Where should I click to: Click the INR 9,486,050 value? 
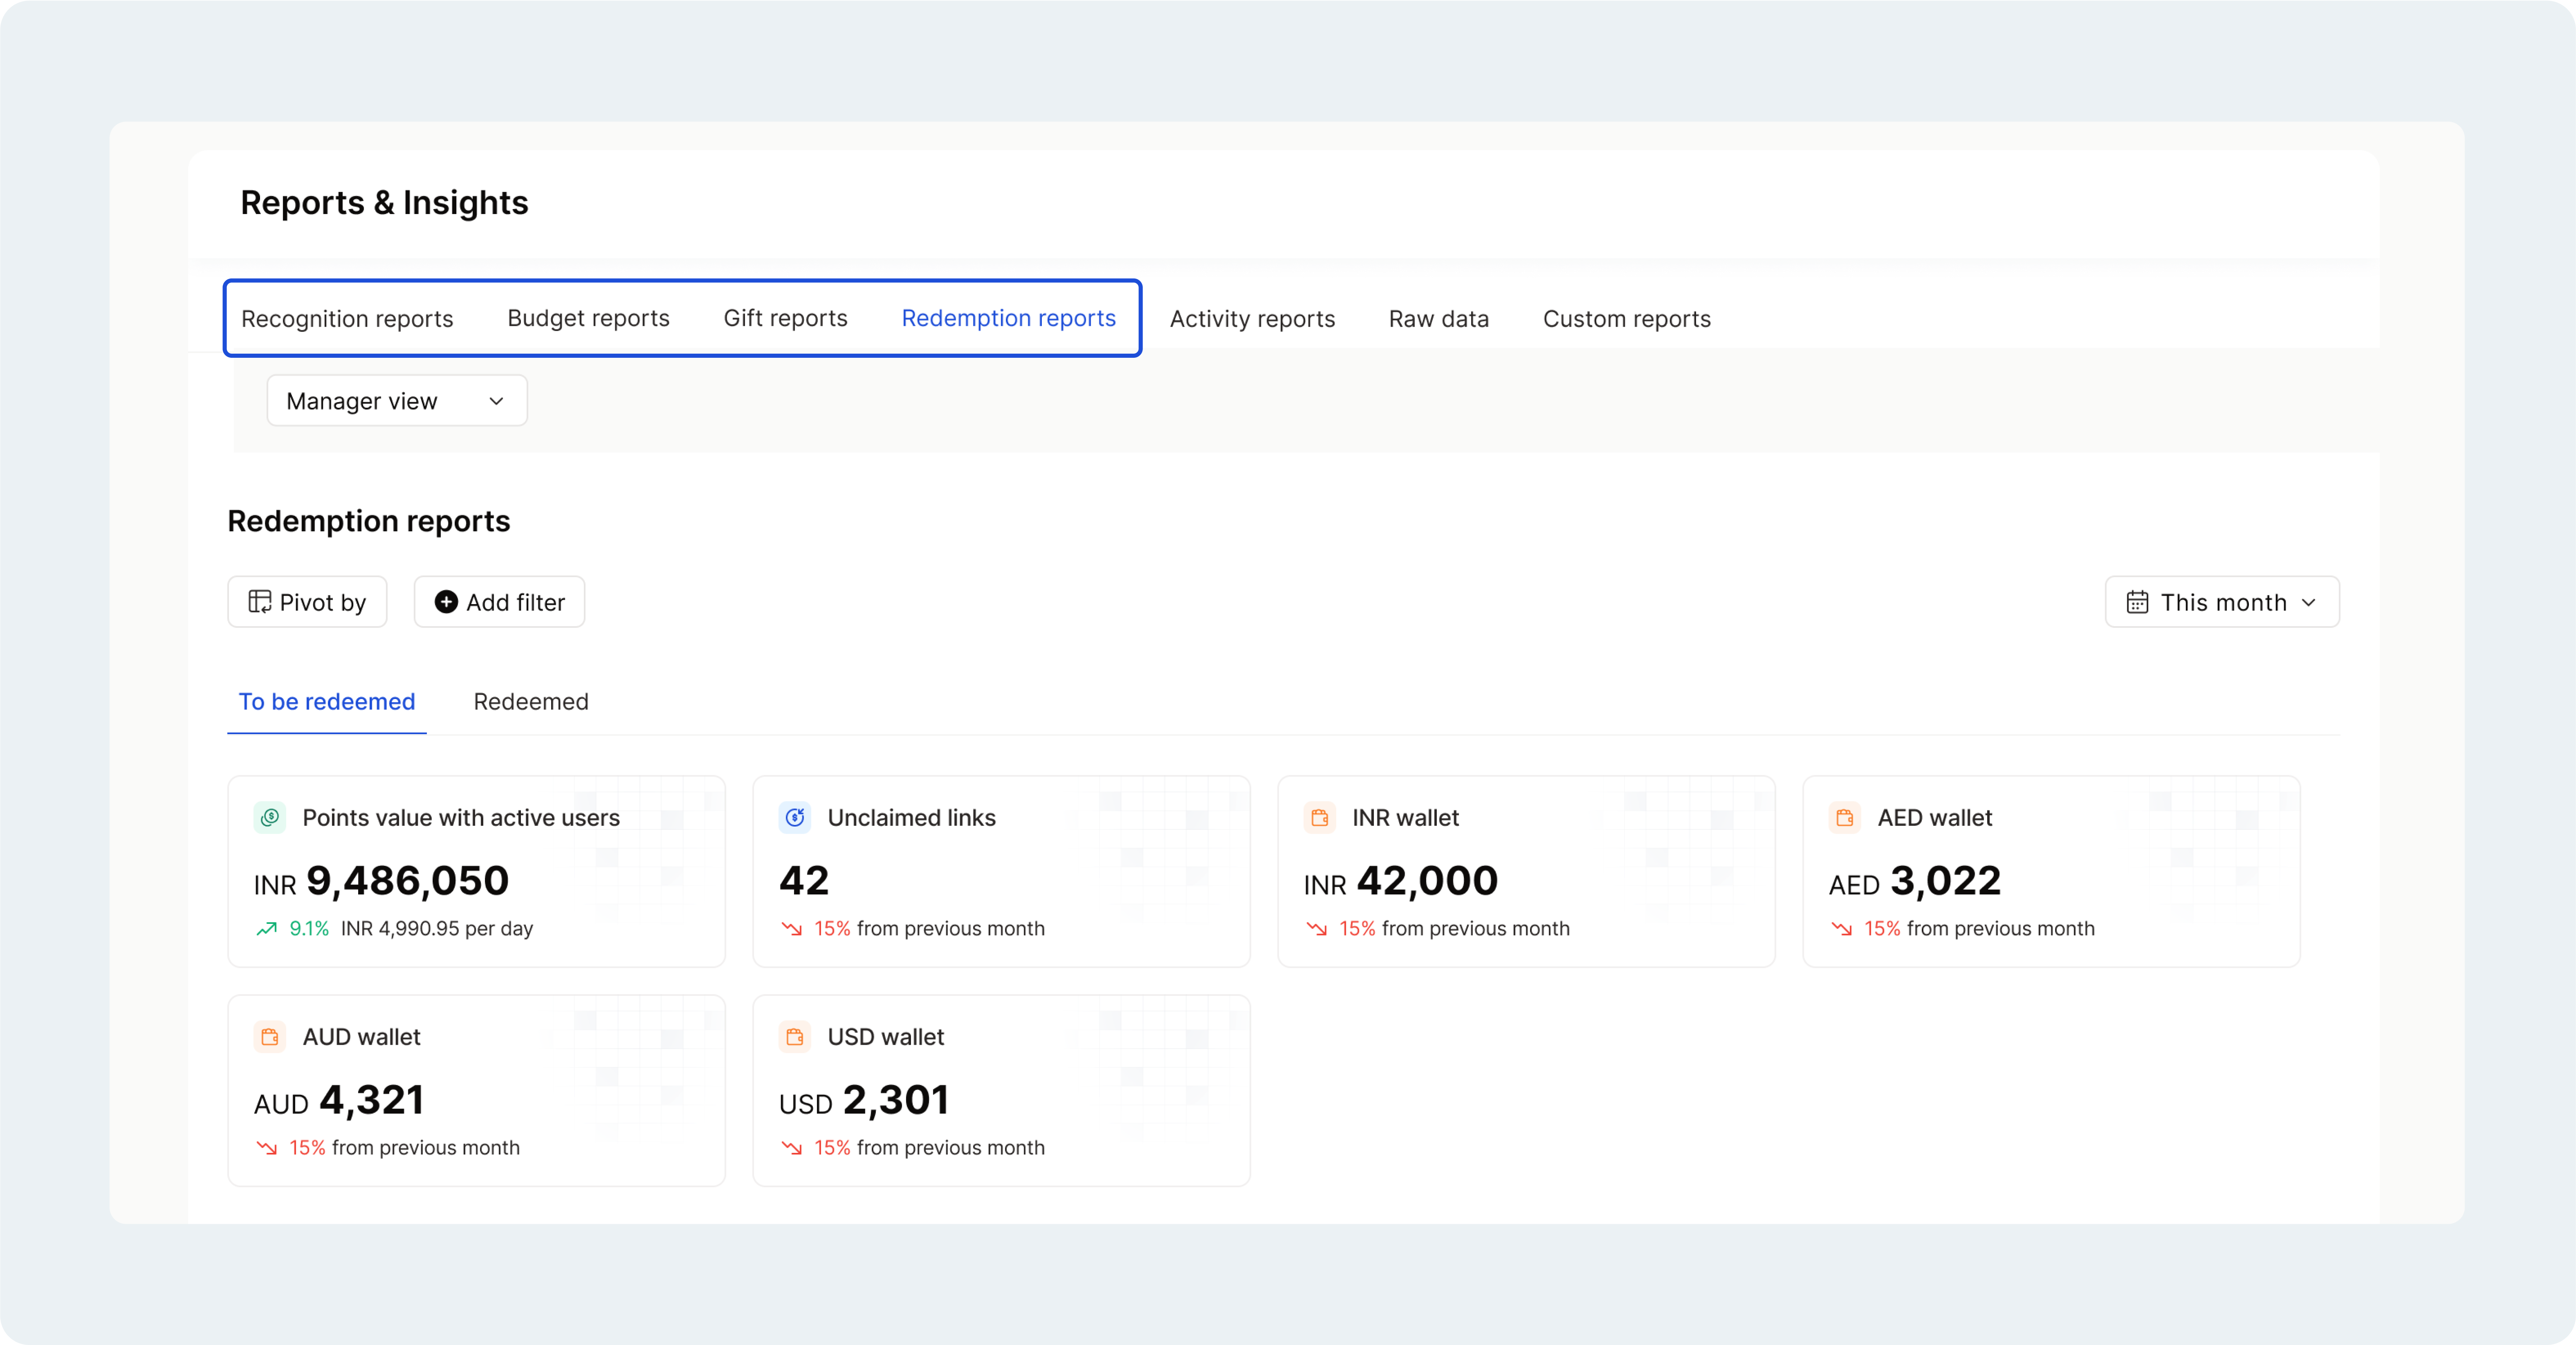pyautogui.click(x=381, y=881)
